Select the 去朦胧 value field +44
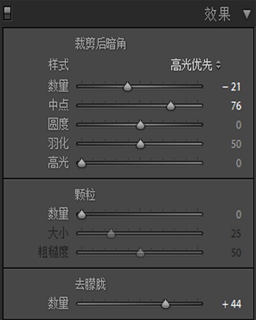The image size is (256, 320). (x=231, y=304)
